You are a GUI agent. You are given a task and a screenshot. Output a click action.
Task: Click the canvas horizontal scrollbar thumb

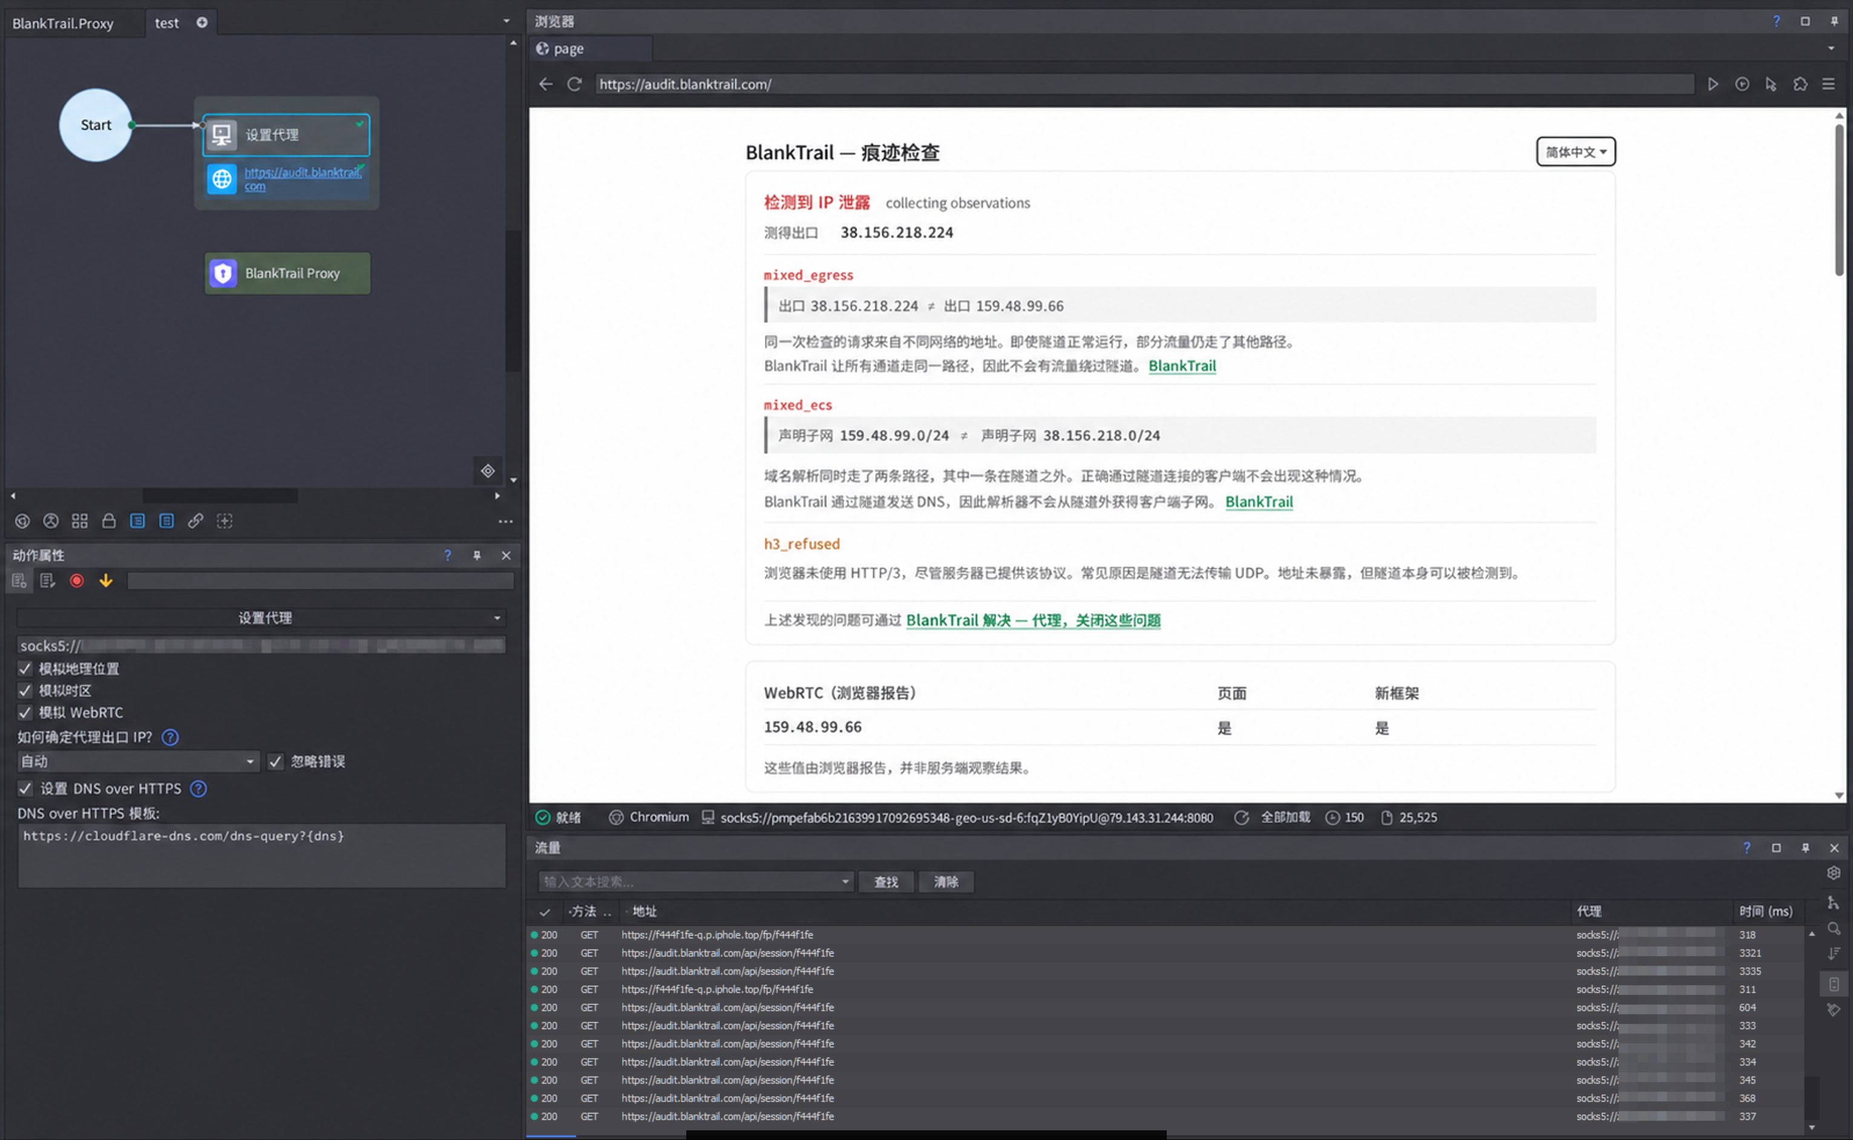tap(220, 496)
